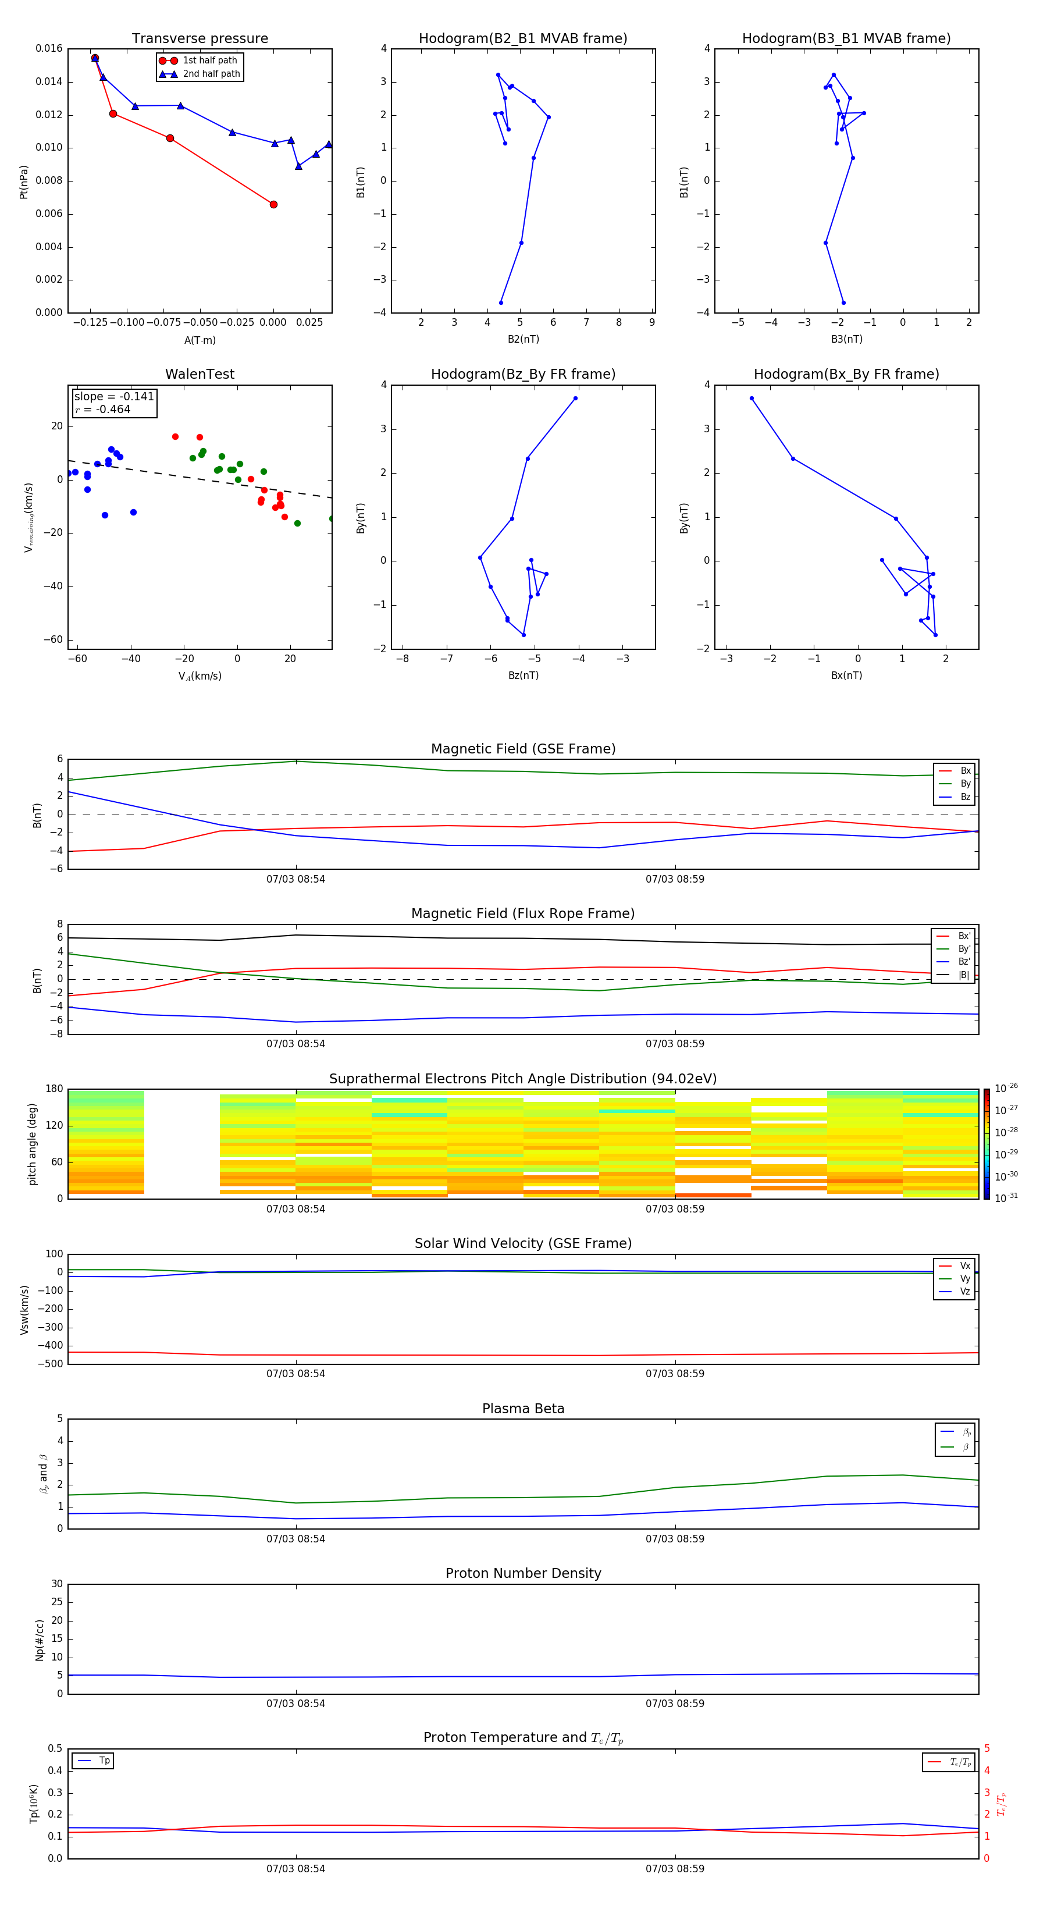Click the 'Proton Number Density' title
1047x1920 pixels.
pyautogui.click(x=523, y=1573)
